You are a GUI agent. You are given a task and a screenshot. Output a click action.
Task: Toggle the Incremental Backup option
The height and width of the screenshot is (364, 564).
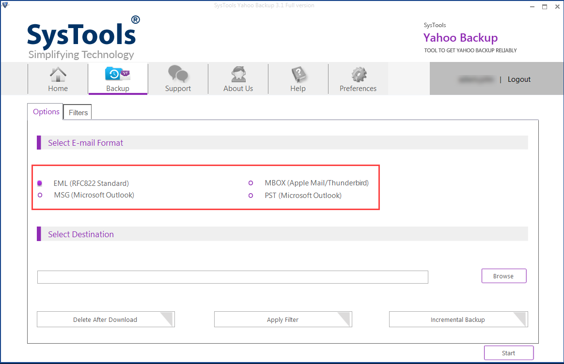click(x=458, y=319)
